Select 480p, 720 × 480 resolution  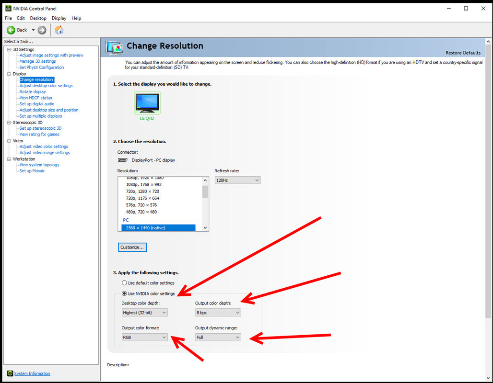[141, 212]
